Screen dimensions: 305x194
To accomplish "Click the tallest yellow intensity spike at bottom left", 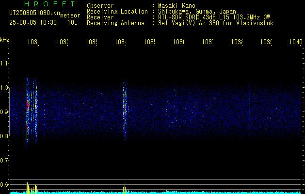I will (27, 188).
